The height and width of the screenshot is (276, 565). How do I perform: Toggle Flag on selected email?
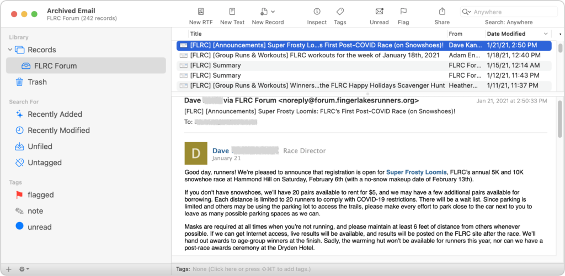pos(403,12)
